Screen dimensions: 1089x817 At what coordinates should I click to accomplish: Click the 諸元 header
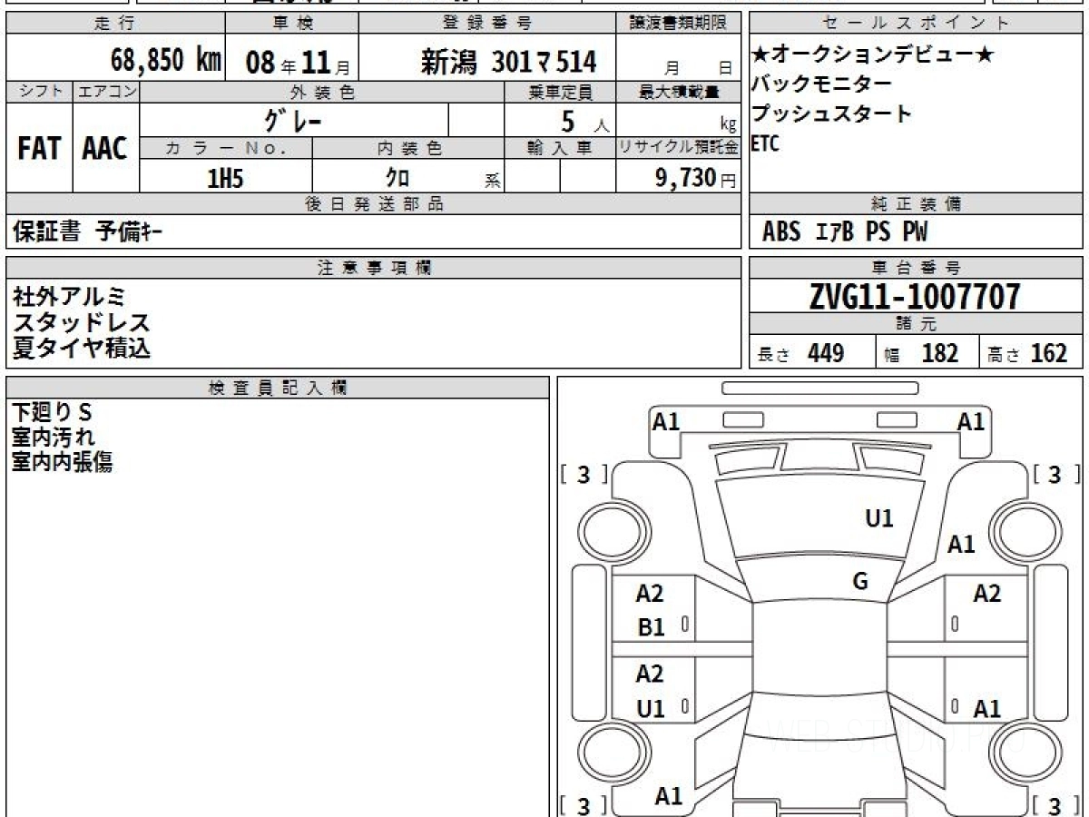coord(916,324)
